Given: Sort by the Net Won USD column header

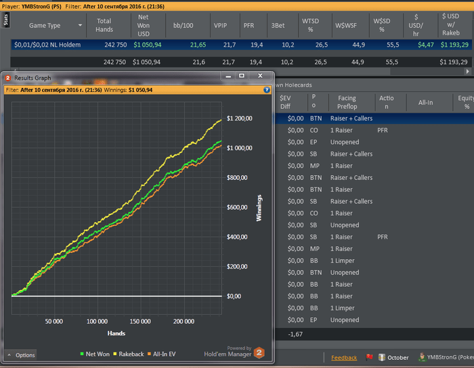Looking at the screenshot, I should (x=144, y=26).
